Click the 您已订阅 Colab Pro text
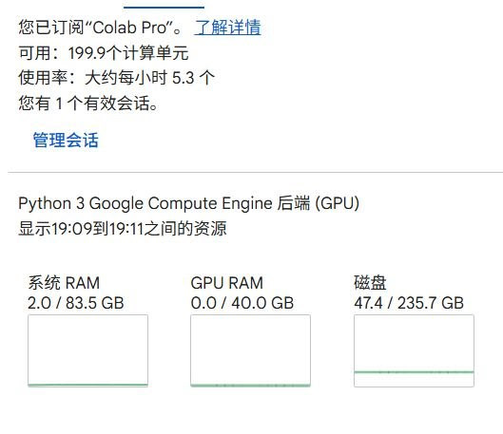503x434 pixels. point(100,28)
